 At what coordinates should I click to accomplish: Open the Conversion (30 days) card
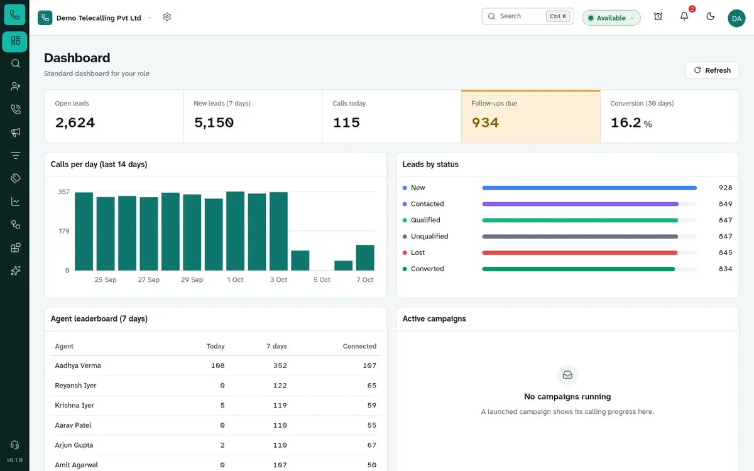coord(670,116)
